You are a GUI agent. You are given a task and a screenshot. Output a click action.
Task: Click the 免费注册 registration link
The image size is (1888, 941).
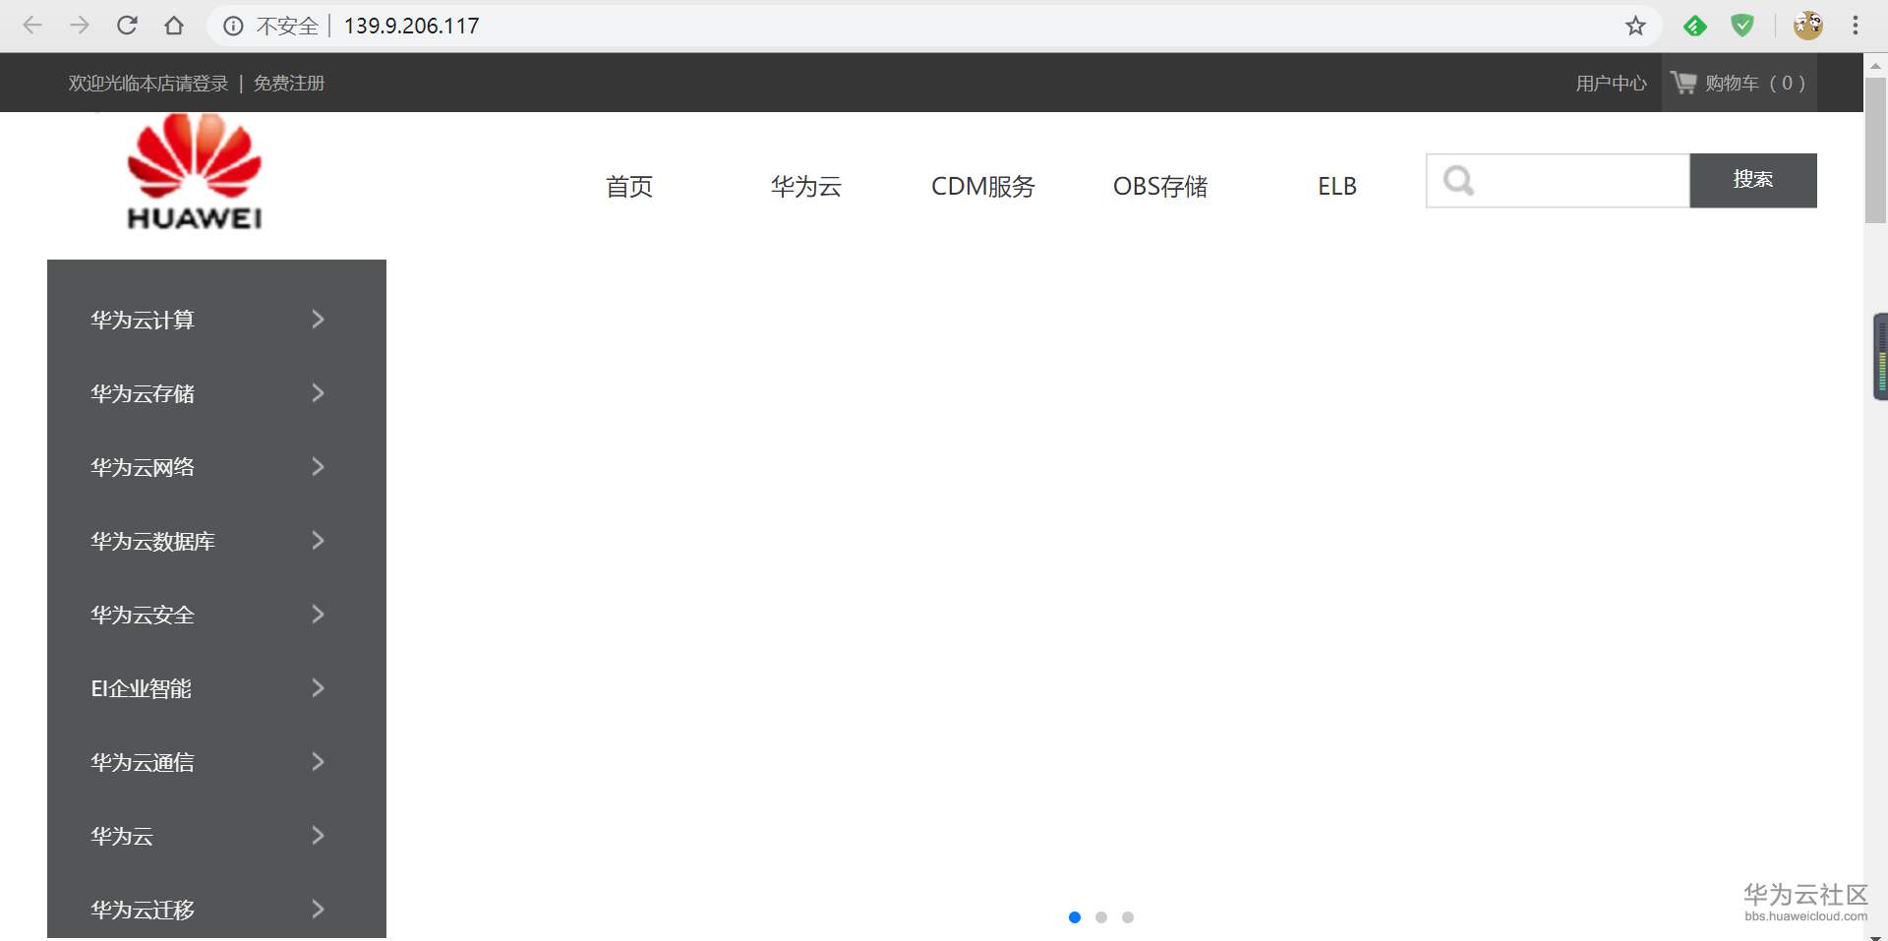tap(288, 83)
